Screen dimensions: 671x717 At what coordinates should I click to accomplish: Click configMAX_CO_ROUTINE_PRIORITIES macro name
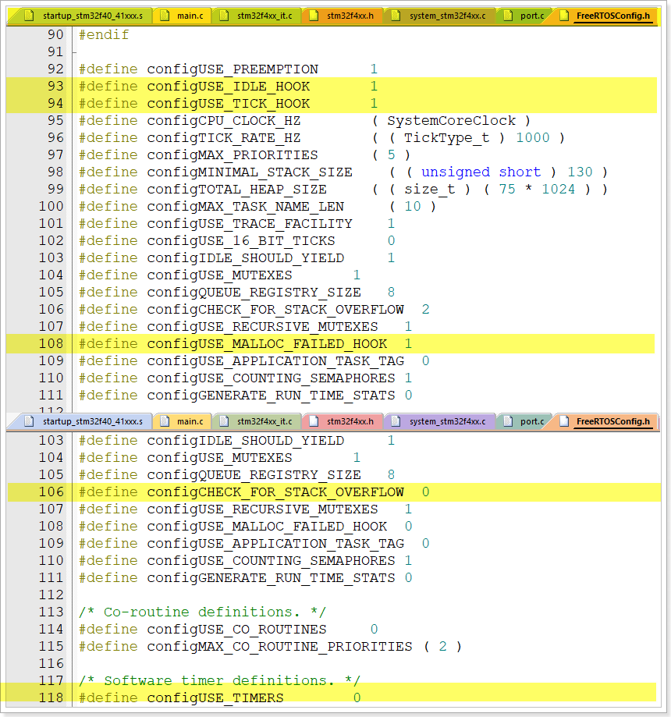coord(279,646)
